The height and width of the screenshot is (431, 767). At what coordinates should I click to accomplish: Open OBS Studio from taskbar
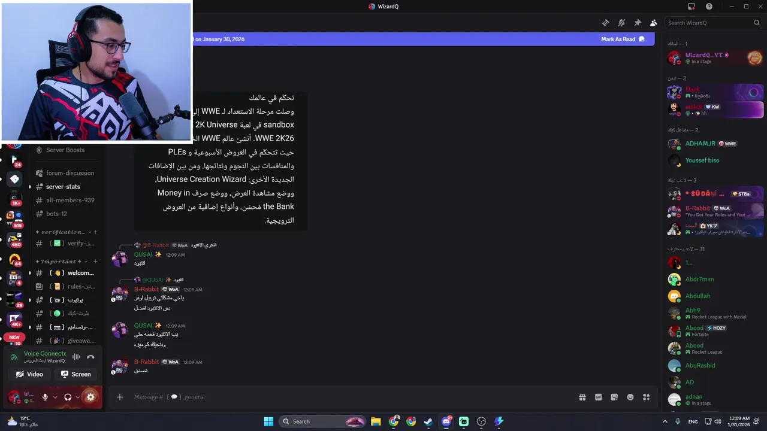click(x=481, y=421)
